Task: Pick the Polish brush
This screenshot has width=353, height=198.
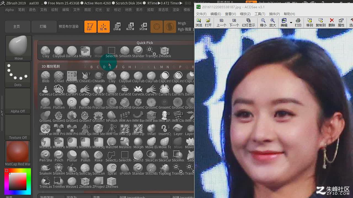Action: [x=85, y=156]
